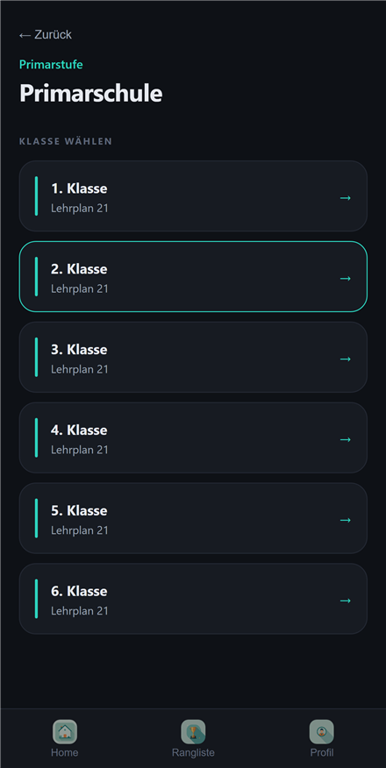Choose the highlighted 2. Klasse title
Screen dimensions: 386x768
point(79,269)
